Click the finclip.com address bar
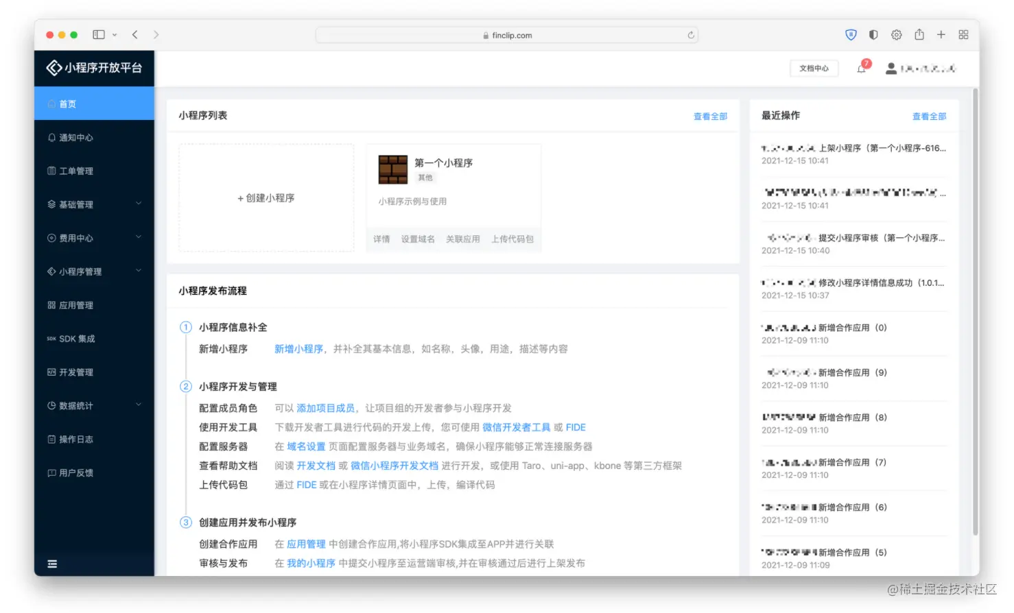This screenshot has height=613, width=1014. pos(507,34)
